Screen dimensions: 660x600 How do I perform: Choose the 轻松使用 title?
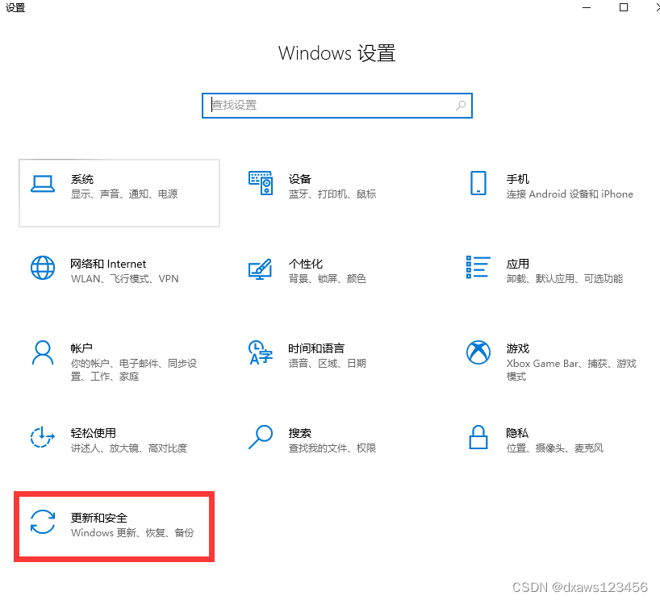93,433
